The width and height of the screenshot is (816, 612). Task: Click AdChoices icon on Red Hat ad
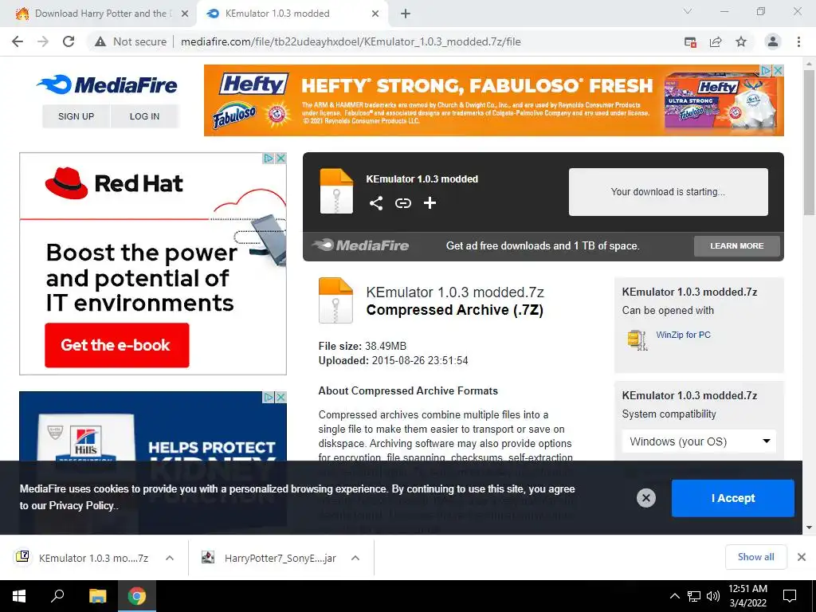pos(269,158)
